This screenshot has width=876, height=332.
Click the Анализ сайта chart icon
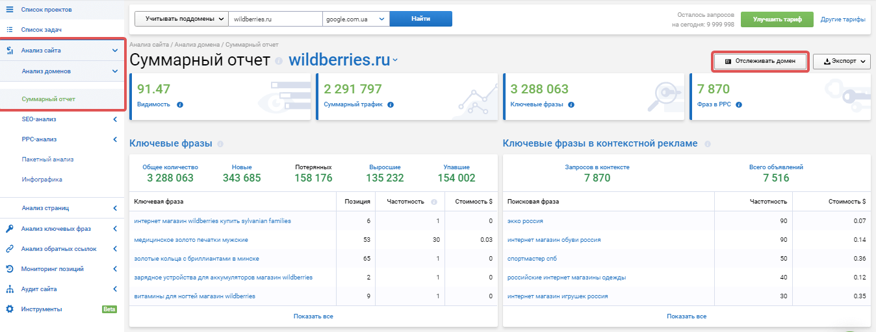[10, 50]
